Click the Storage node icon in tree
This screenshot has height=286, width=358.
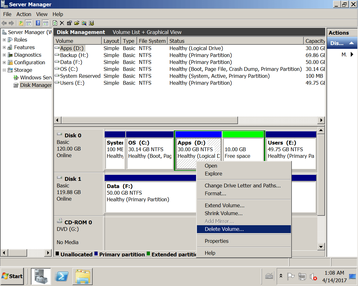click(x=10, y=70)
